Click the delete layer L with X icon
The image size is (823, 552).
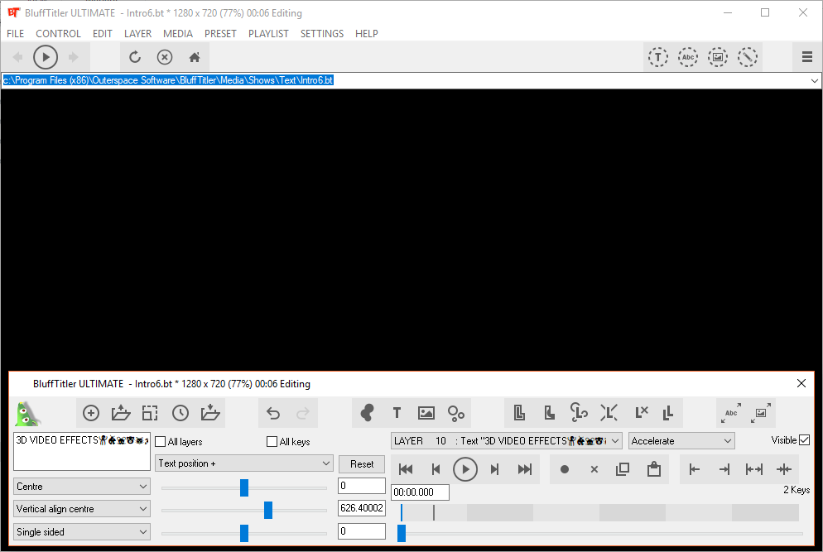(x=642, y=414)
